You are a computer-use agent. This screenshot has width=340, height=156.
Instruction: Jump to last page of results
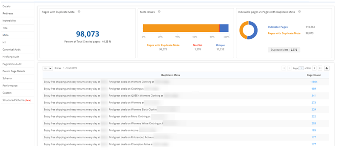pyautogui.click(x=320, y=68)
